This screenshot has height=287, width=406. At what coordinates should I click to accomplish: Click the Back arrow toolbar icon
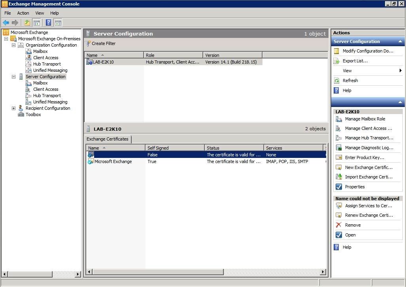(x=6, y=23)
